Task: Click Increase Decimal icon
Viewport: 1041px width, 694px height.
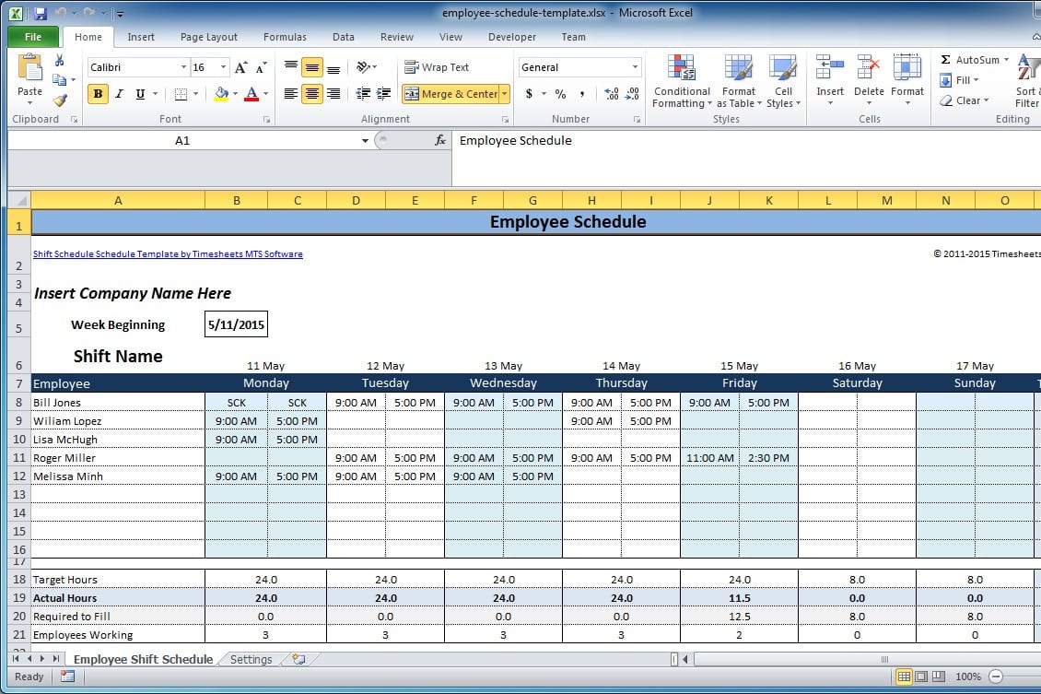Action: [x=612, y=94]
